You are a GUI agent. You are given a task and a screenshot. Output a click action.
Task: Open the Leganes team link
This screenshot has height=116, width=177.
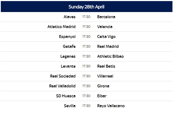pos(68,56)
